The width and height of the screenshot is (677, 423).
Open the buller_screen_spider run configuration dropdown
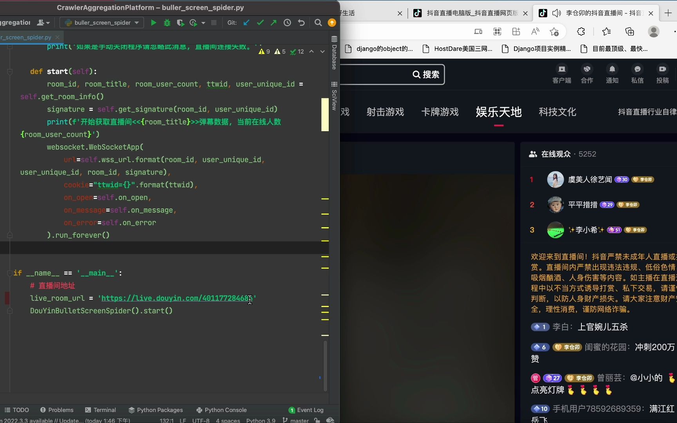tap(102, 23)
